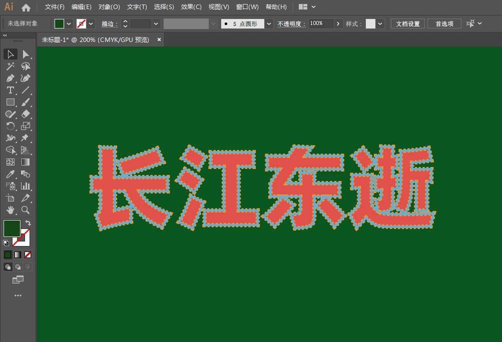Expand the opacity arrow next to 100%
Image resolution: width=502 pixels, height=342 pixels.
coord(338,23)
